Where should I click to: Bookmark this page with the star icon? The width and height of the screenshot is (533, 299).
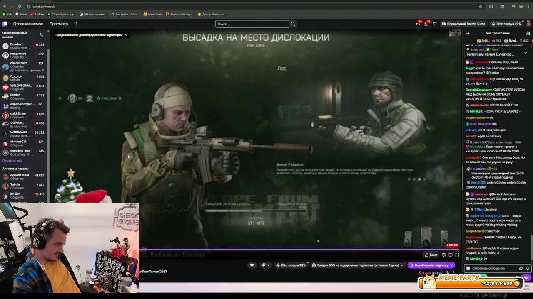pyautogui.click(x=481, y=7)
